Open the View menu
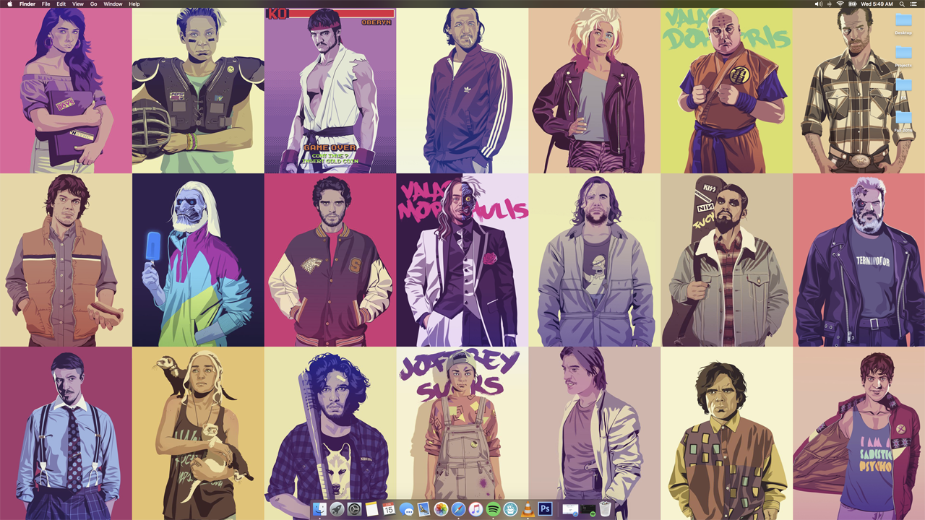The image size is (925, 520). [x=78, y=4]
